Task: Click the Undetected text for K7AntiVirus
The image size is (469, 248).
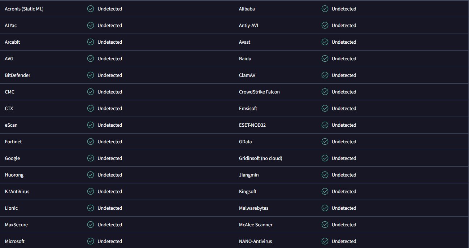Action: pos(110,191)
